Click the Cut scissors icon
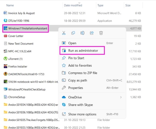 pyautogui.click(x=64, y=33)
